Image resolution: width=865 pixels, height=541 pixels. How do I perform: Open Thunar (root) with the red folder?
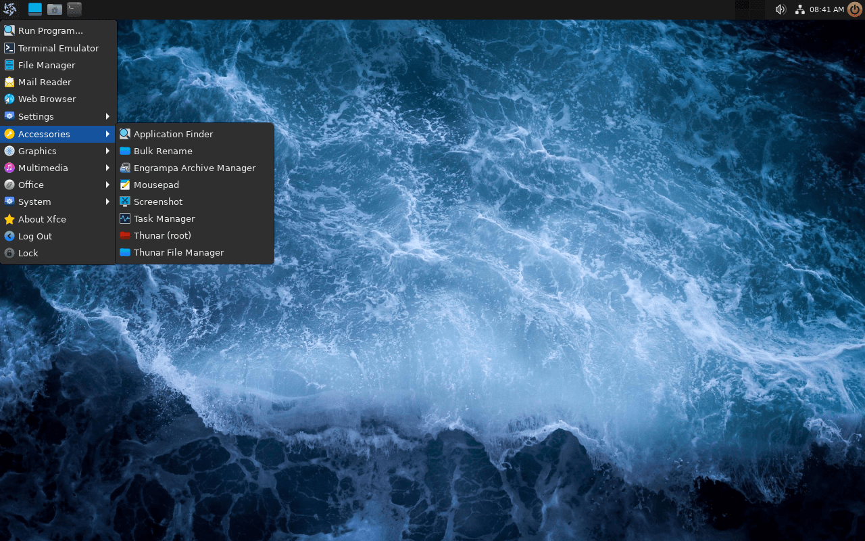click(x=162, y=235)
